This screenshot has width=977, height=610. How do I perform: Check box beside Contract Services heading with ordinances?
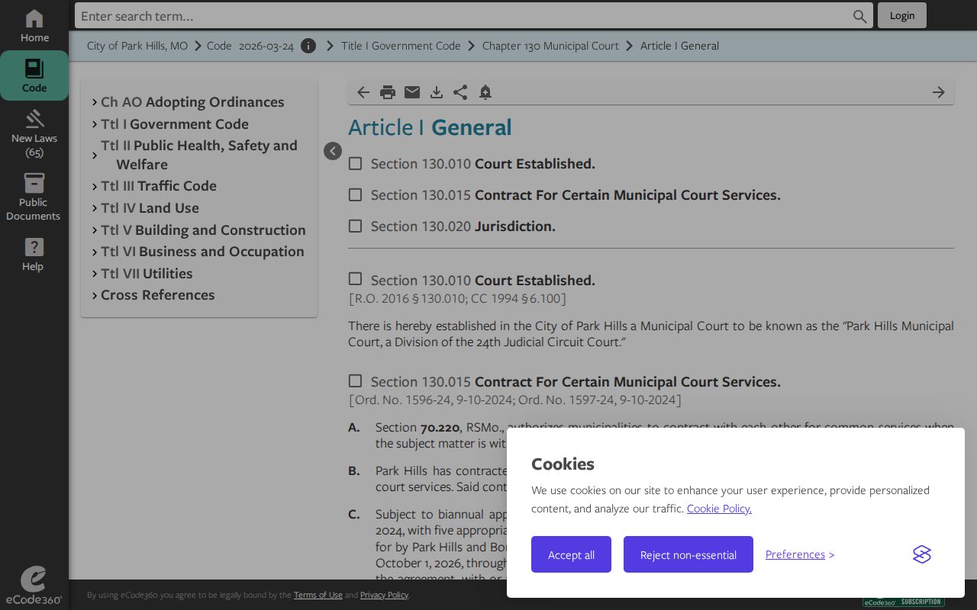(355, 380)
